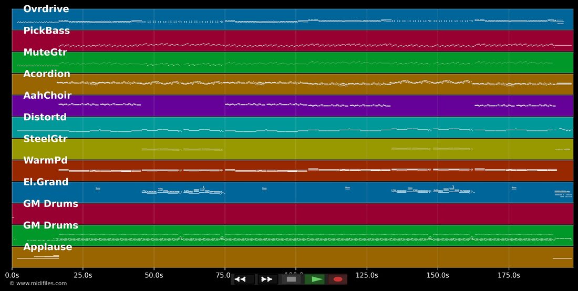578x291 pixels.
Task: Select the Acordion track label
Action: [x=46, y=74]
